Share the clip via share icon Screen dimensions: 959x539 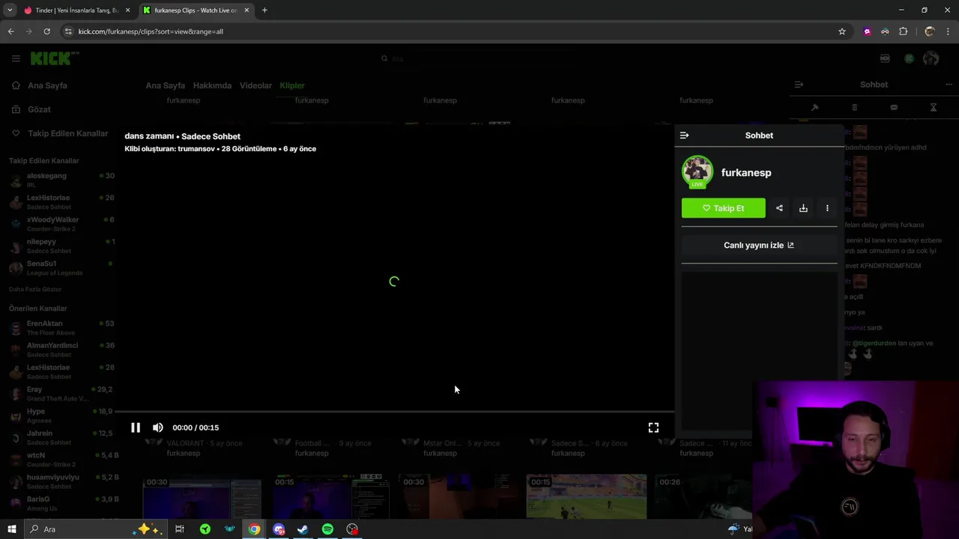tap(779, 208)
